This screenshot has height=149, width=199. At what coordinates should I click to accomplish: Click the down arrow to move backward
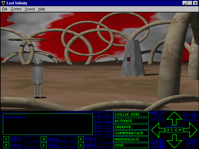174,142
